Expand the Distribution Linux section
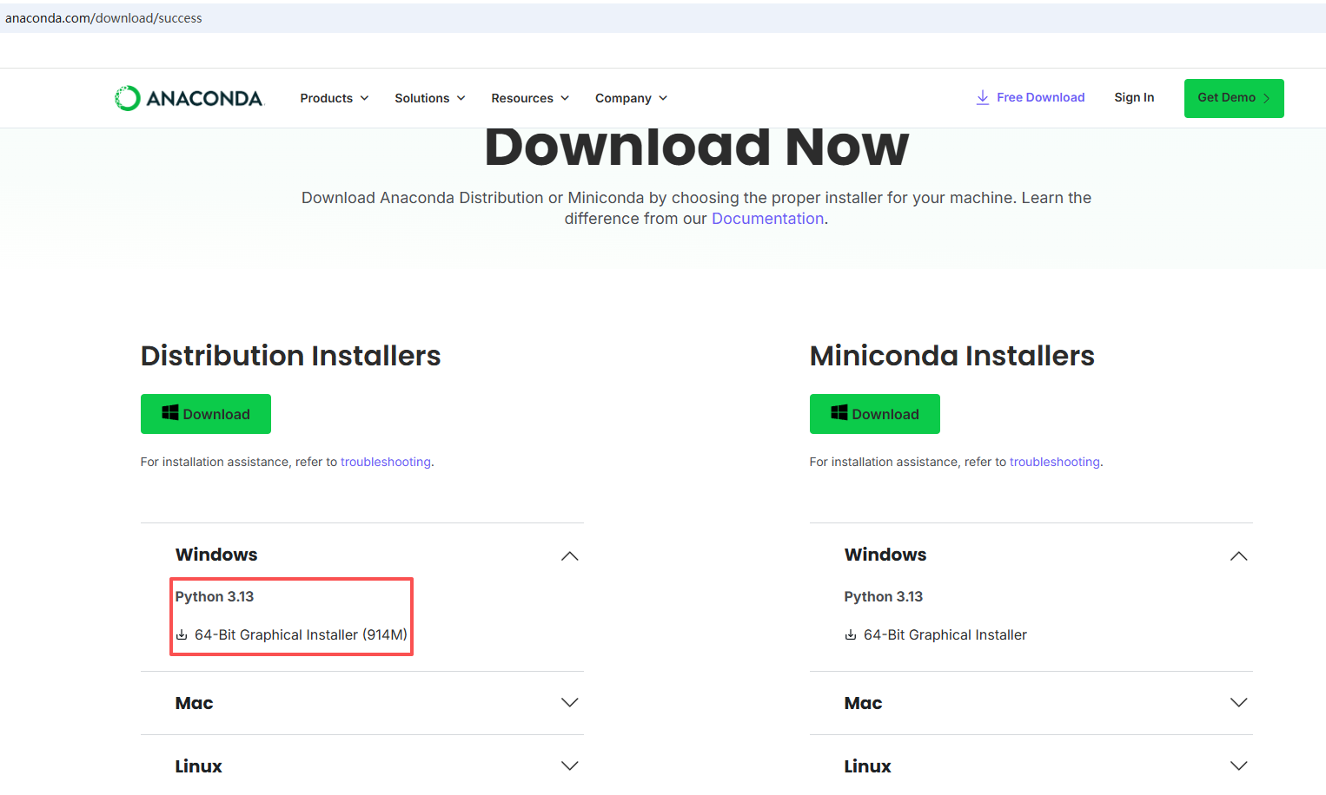Image resolution: width=1326 pixels, height=795 pixels. [362, 766]
